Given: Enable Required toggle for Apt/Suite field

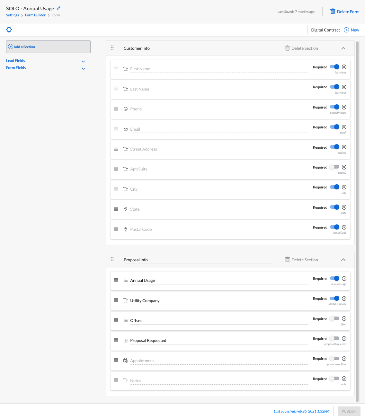Looking at the screenshot, I should (x=334, y=167).
